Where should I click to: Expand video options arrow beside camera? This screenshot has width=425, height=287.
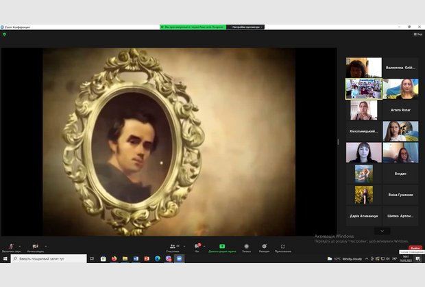[45, 245]
